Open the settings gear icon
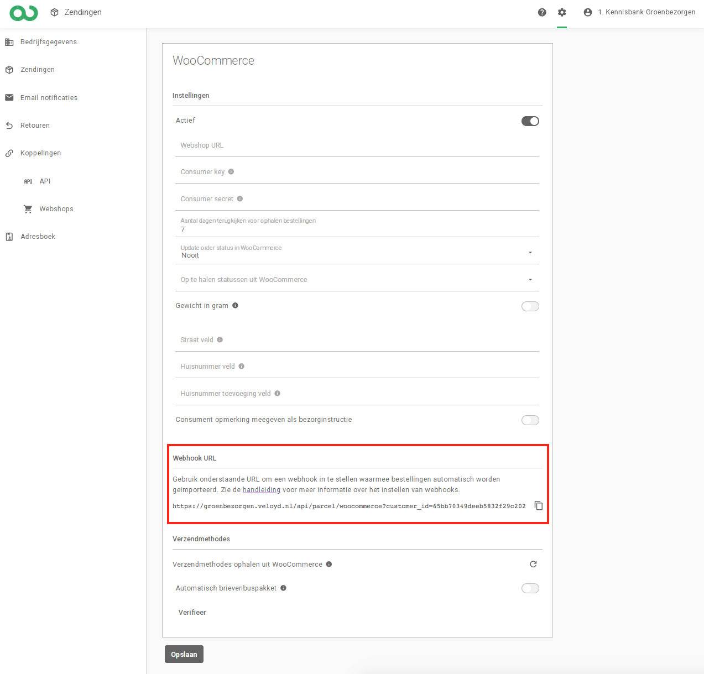This screenshot has width=704, height=674. pyautogui.click(x=562, y=12)
